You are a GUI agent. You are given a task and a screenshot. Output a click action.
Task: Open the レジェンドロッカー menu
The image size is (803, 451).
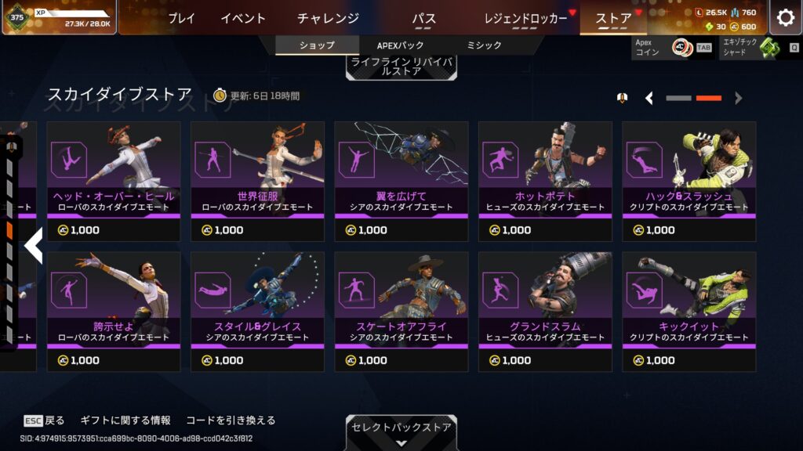[x=526, y=19]
